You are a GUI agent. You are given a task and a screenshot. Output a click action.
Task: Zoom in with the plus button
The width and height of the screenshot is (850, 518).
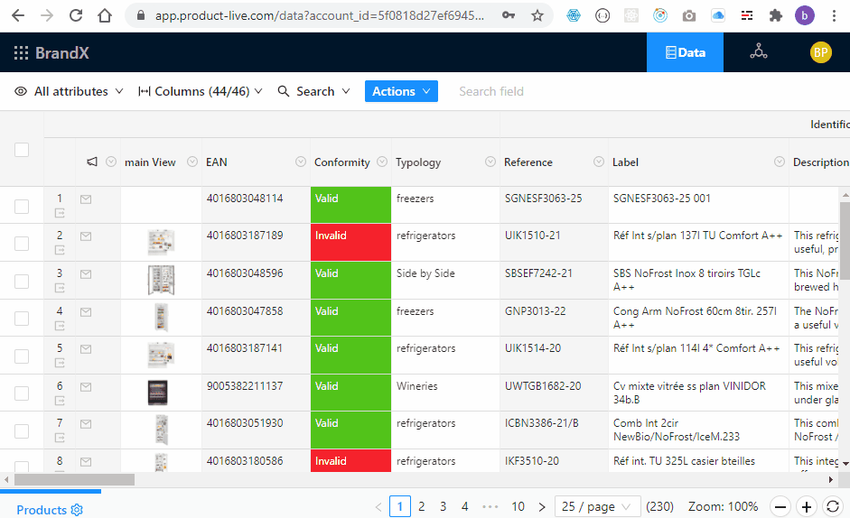[x=807, y=507]
